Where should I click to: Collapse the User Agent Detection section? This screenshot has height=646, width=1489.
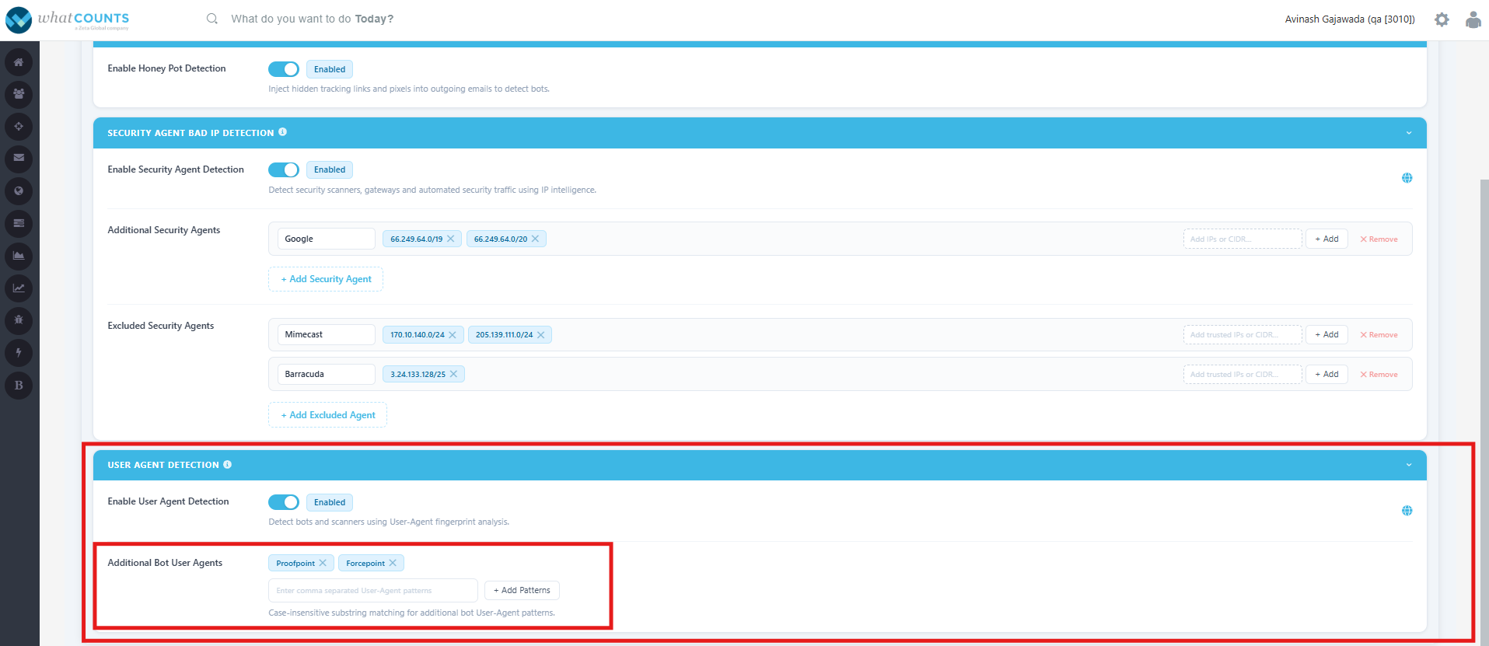coord(1408,465)
